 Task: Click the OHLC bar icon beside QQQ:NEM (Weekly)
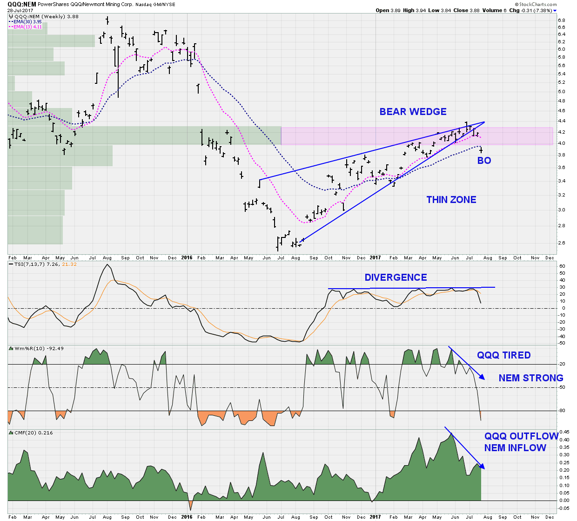tap(11, 16)
